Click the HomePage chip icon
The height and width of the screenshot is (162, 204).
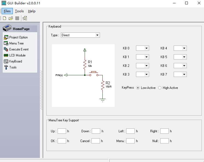7,28
